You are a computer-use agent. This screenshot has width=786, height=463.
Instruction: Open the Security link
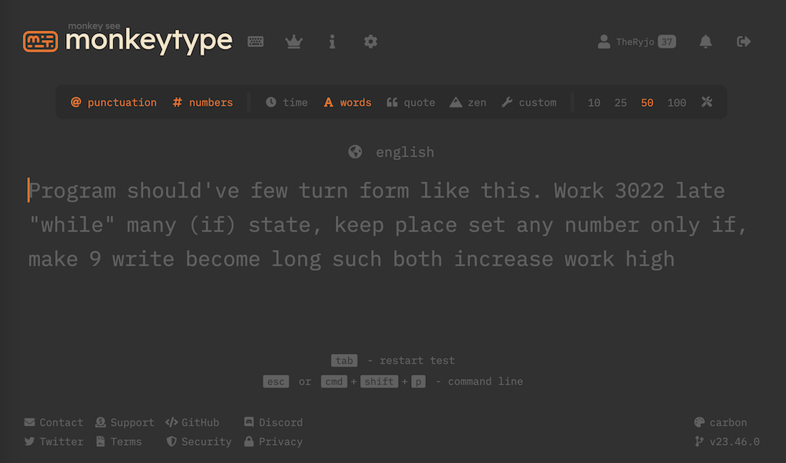[x=199, y=442]
